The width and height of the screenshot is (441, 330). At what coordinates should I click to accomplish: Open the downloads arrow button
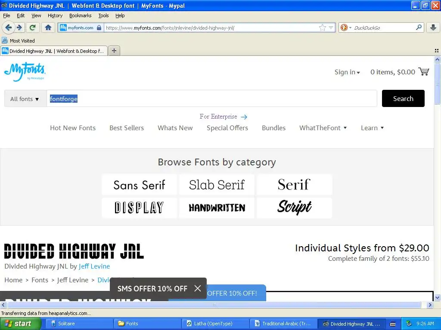[x=433, y=27]
